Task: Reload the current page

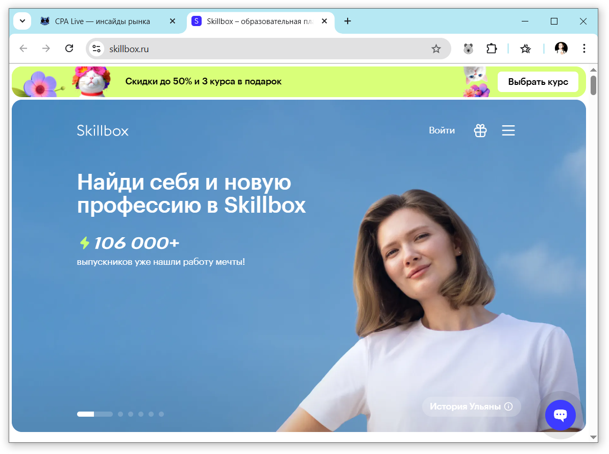Action: 69,48
